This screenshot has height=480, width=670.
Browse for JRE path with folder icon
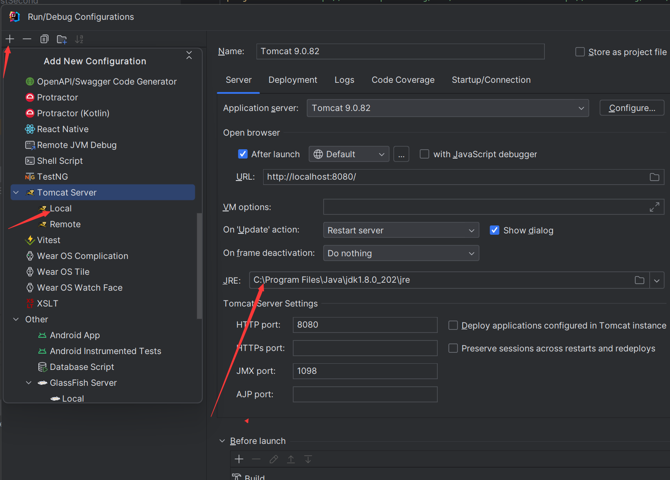click(640, 280)
